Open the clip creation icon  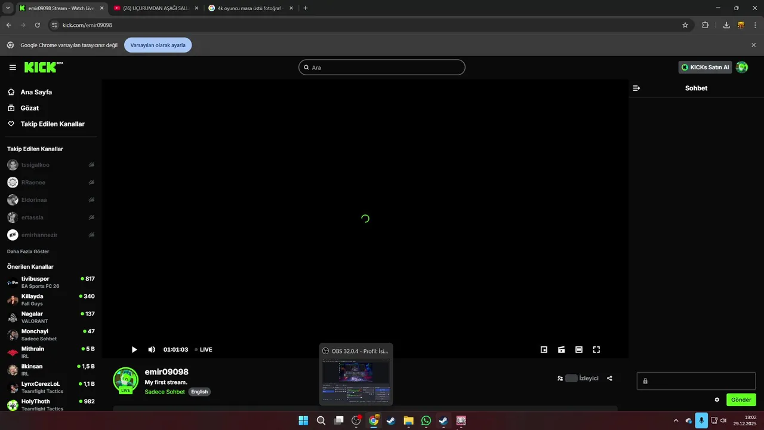pos(561,349)
